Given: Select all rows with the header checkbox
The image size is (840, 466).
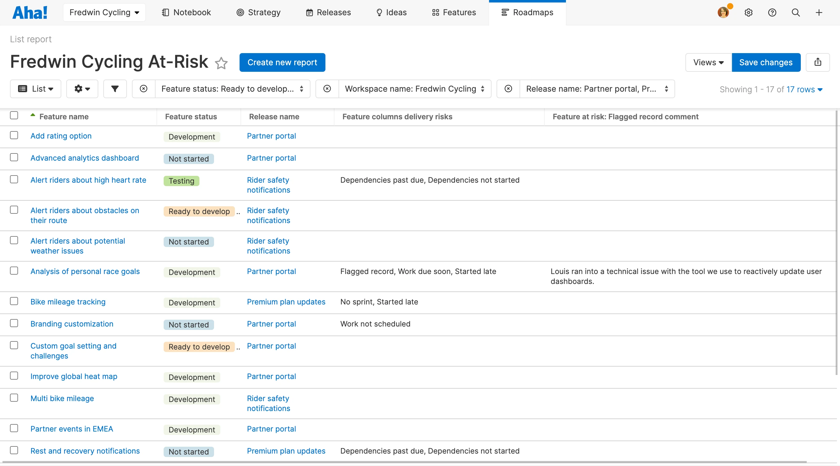Looking at the screenshot, I should (14, 116).
